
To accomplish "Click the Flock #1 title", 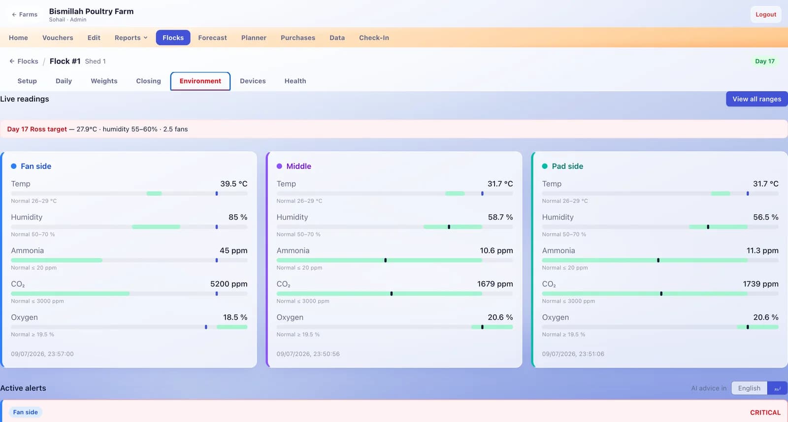I will [65, 61].
